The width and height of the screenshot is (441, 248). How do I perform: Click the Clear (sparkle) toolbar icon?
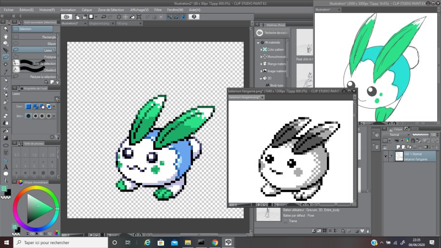tap(119, 17)
